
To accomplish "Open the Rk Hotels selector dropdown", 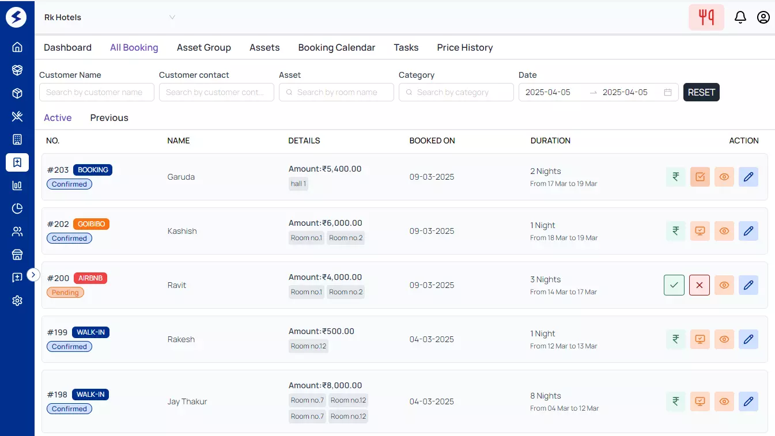I will (x=109, y=17).
